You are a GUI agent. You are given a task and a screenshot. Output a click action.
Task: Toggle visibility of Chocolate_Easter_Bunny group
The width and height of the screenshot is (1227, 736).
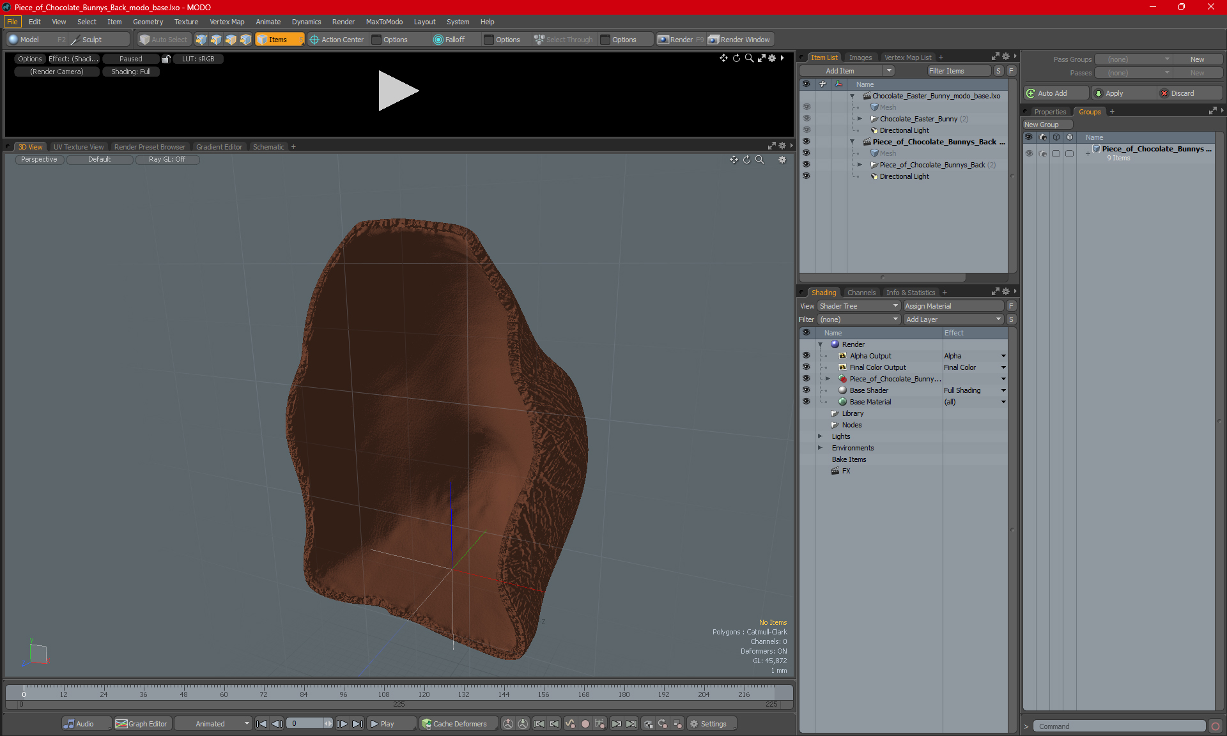[x=806, y=119]
